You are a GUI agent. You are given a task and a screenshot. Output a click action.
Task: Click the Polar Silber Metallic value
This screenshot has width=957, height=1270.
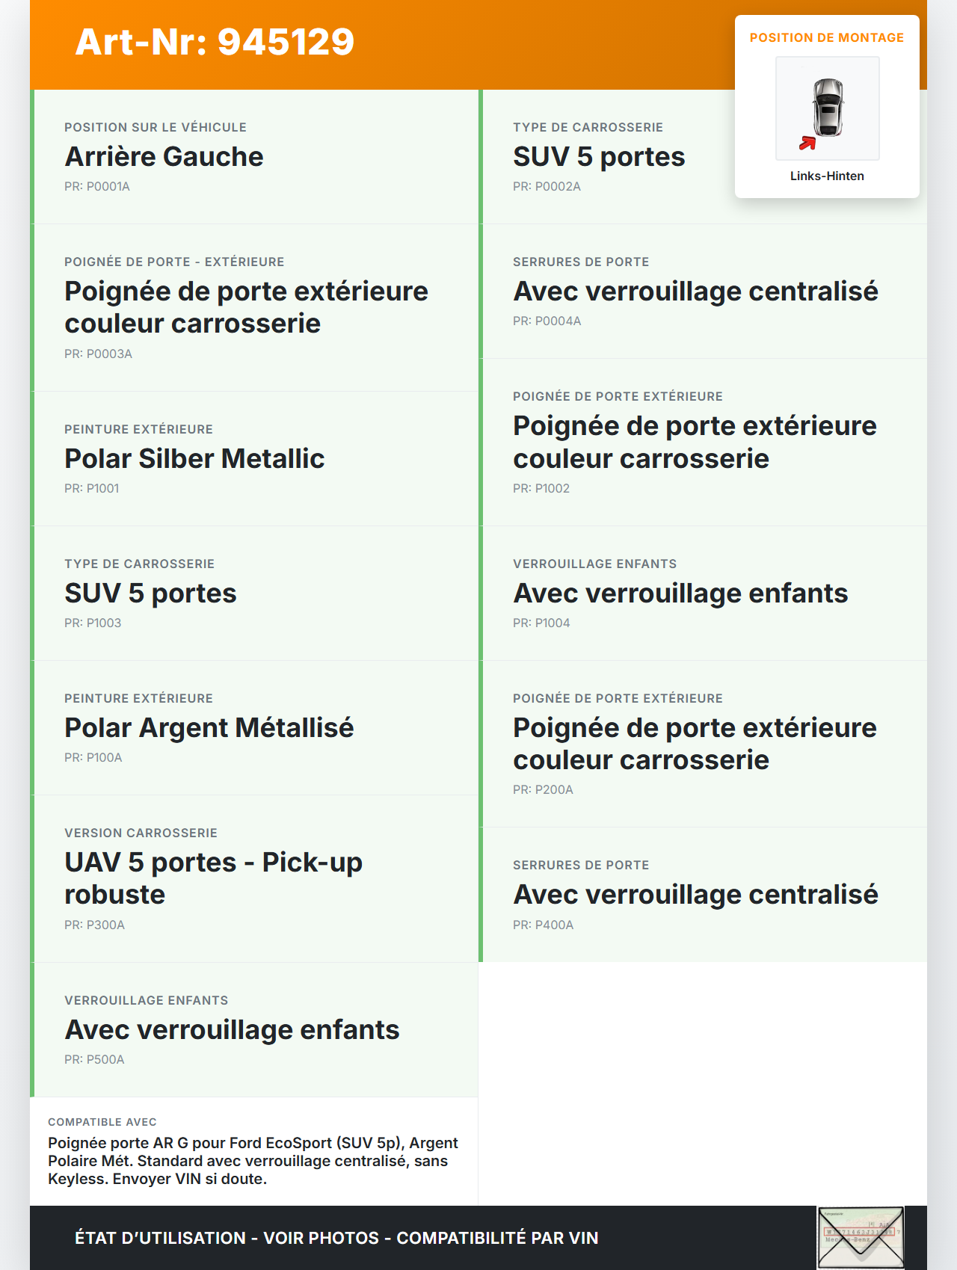[194, 458]
